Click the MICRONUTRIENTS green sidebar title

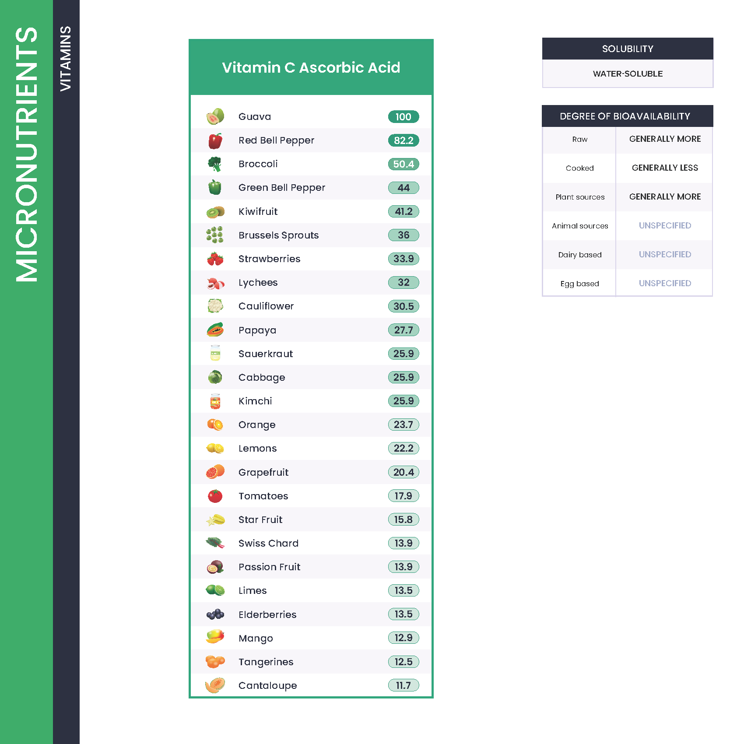[x=26, y=154]
